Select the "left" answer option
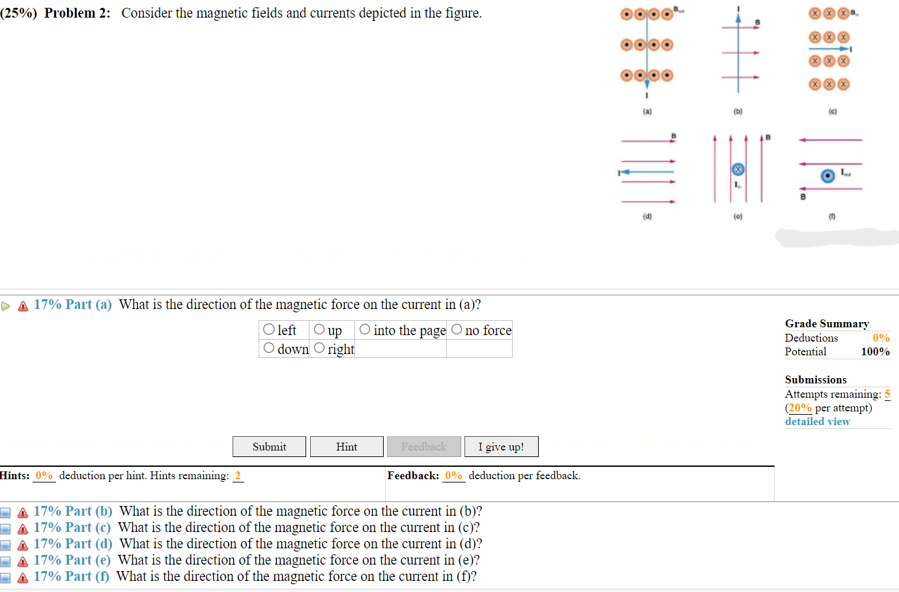The height and width of the screenshot is (592, 899). tap(268, 329)
